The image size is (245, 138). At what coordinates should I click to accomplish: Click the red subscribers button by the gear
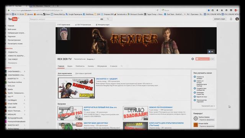[x=203, y=59]
